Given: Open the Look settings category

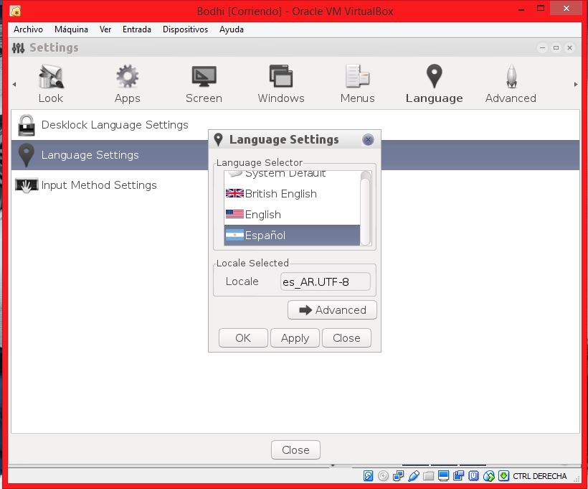Looking at the screenshot, I should (50, 84).
